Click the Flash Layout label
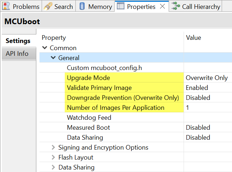The width and height of the screenshot is (232, 172). (76, 157)
